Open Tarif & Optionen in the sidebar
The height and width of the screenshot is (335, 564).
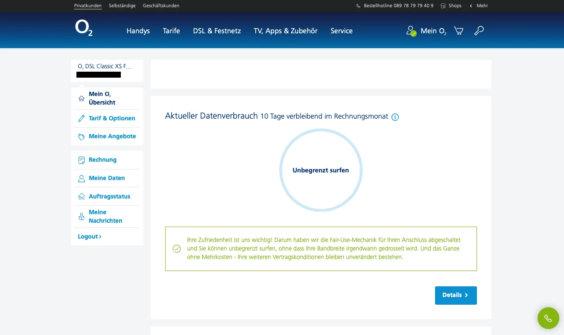click(112, 119)
